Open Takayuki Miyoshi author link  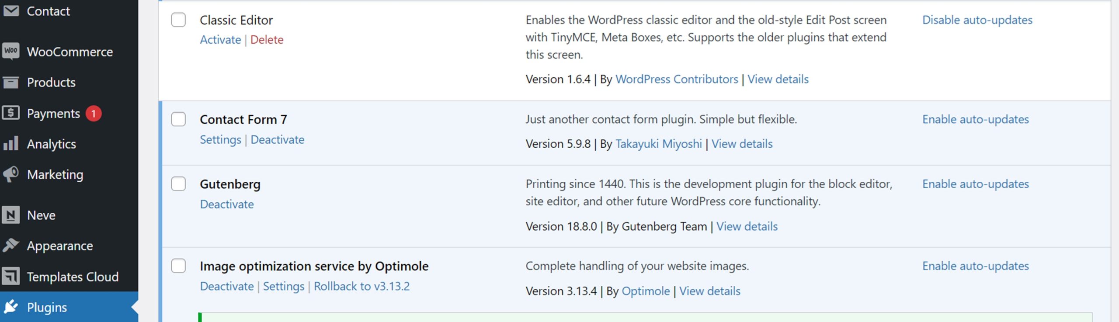coord(659,144)
